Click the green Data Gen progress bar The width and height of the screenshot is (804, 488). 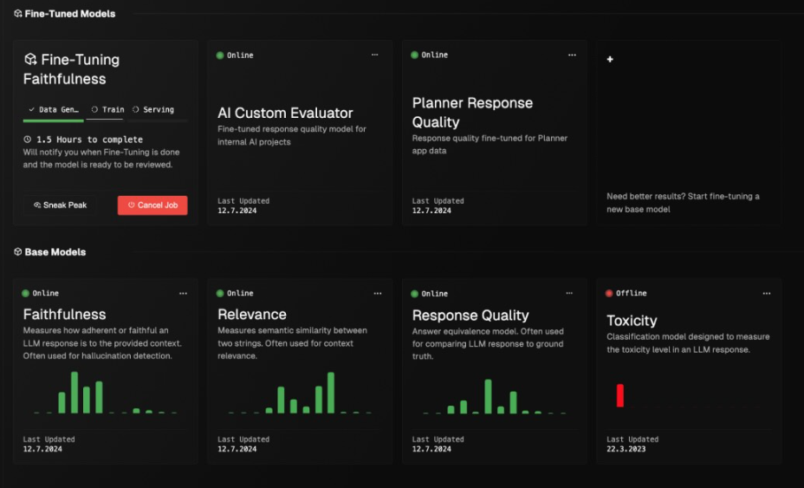(54, 120)
